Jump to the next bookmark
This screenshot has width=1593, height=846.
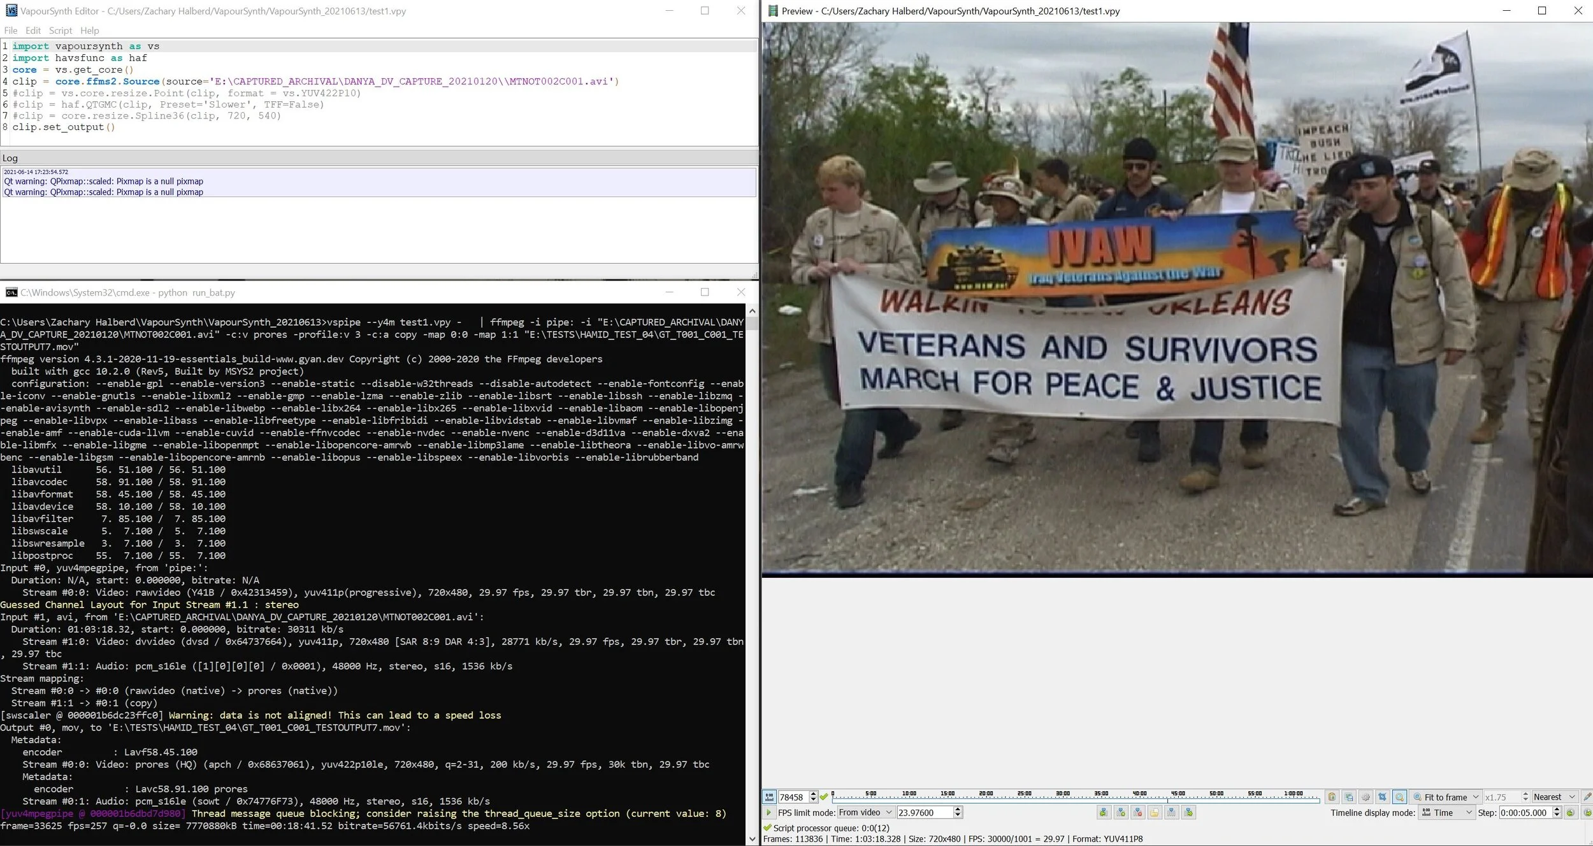click(1188, 813)
